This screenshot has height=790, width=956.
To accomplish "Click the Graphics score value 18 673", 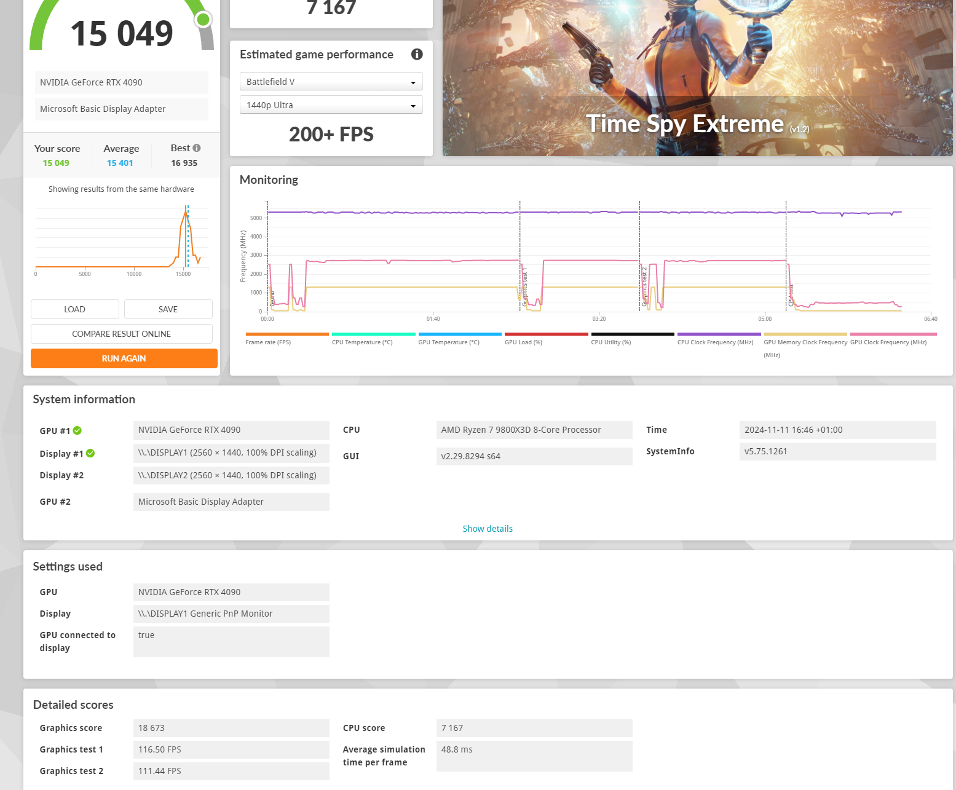I will tap(231, 728).
